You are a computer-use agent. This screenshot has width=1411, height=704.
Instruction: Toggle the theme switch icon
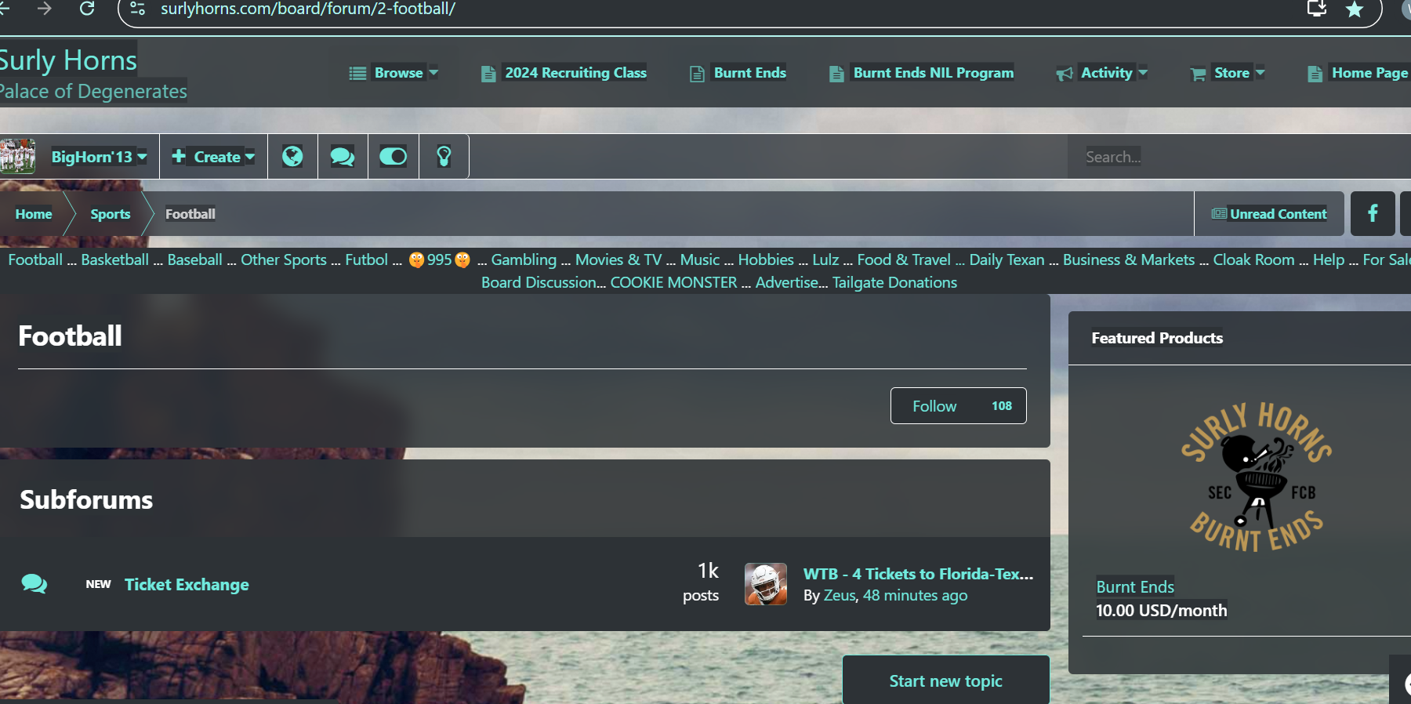[x=394, y=157]
